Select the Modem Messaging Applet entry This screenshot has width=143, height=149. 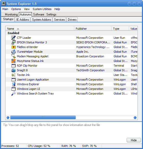[x=33, y=56]
